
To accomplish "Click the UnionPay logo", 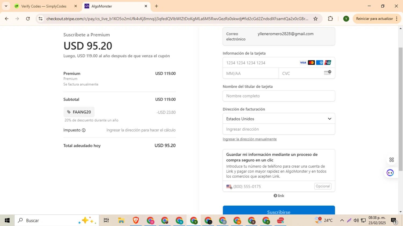I will [328, 62].
